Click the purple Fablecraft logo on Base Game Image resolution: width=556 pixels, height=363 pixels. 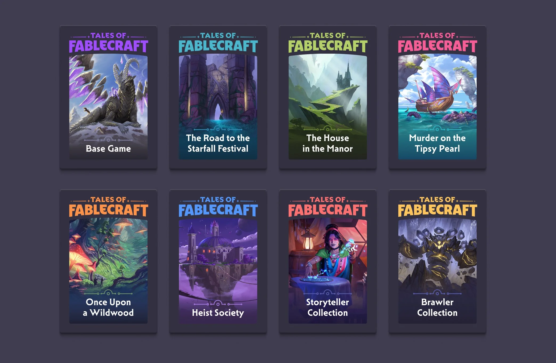pyautogui.click(x=108, y=43)
